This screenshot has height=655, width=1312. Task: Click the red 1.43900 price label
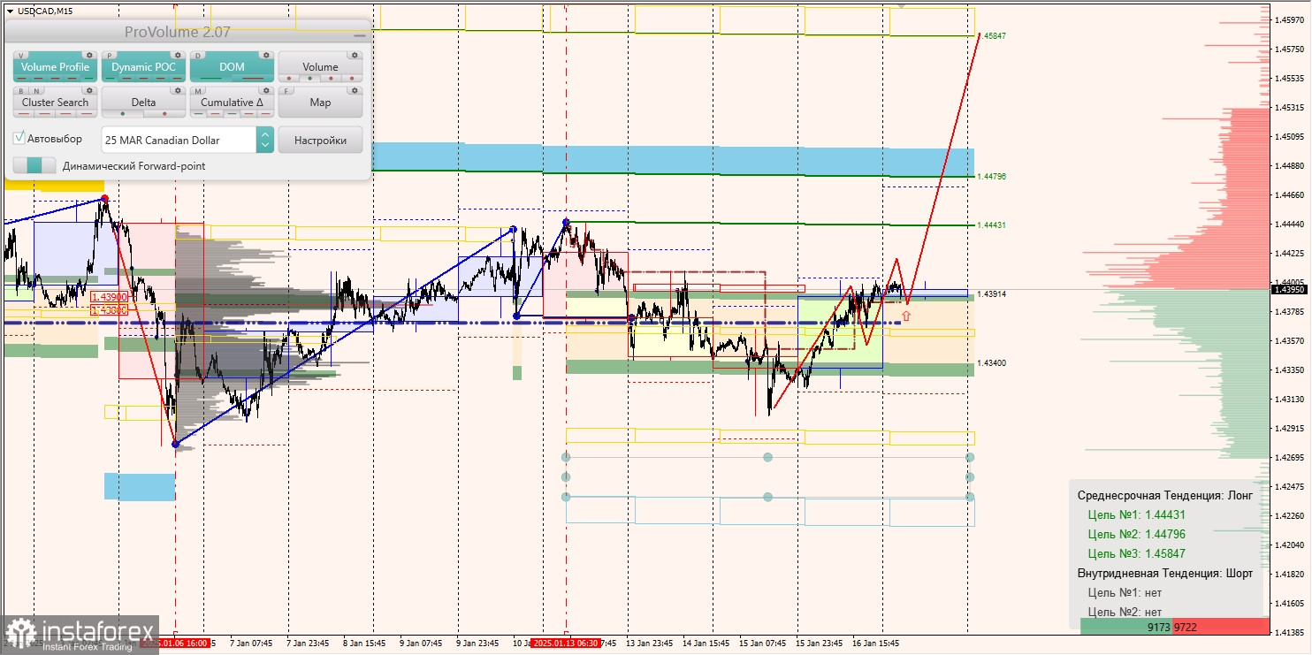coord(110,298)
